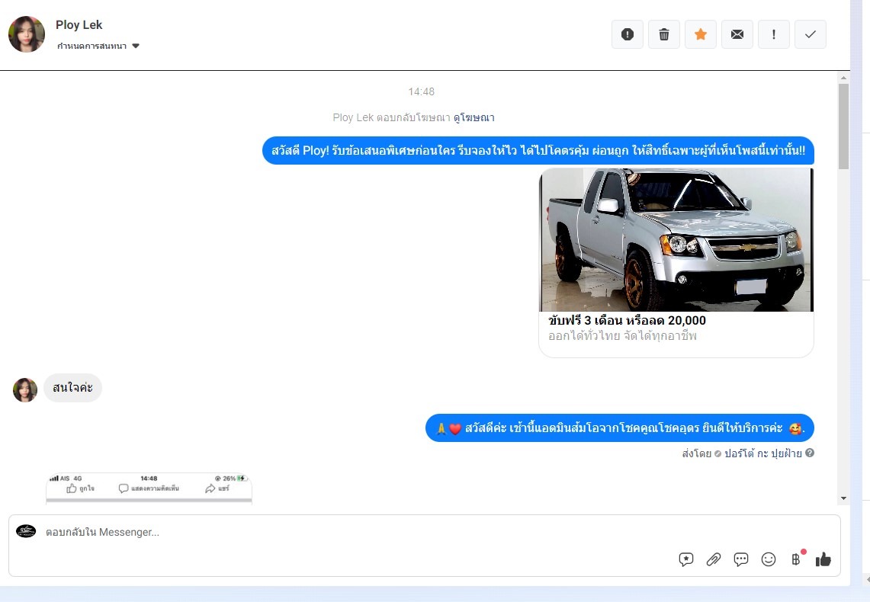Click page logo beside reply box
Viewport: 870px width, 602px height.
(26, 531)
